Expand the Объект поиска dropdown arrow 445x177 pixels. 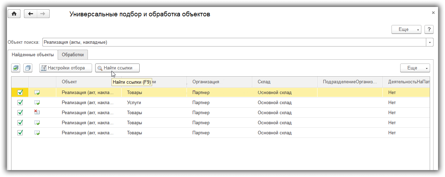coord(430,42)
